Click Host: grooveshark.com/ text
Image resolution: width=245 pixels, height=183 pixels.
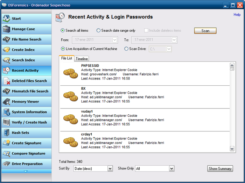[99, 74]
